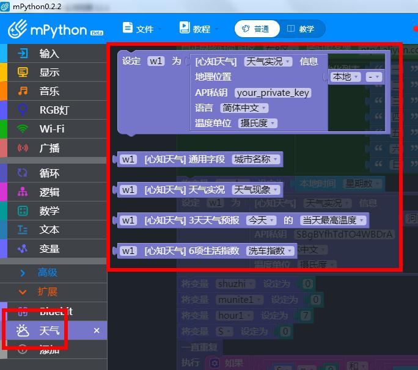Select the RGB灯 bulb icon
This screenshot has width=418, height=370.
23,110
